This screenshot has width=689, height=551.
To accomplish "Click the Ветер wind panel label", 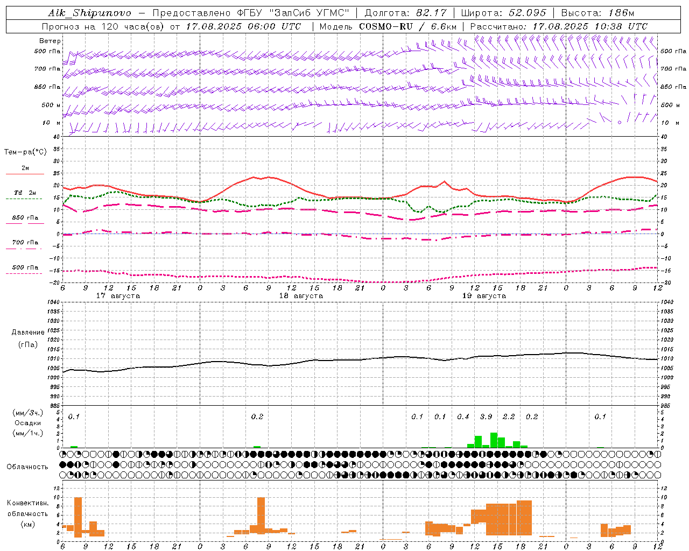I will 50,41.
